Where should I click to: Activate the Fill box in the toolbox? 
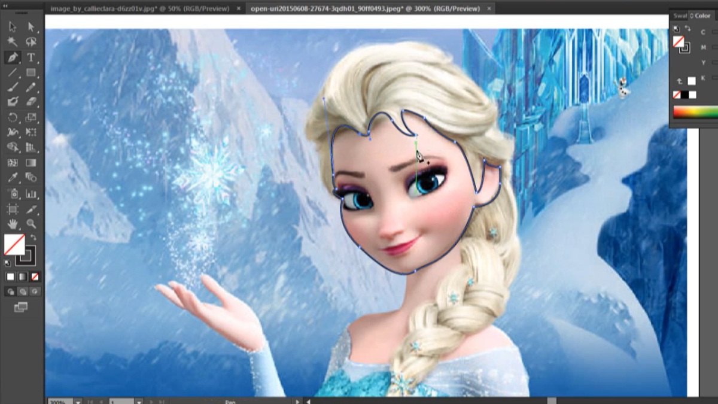(x=14, y=244)
